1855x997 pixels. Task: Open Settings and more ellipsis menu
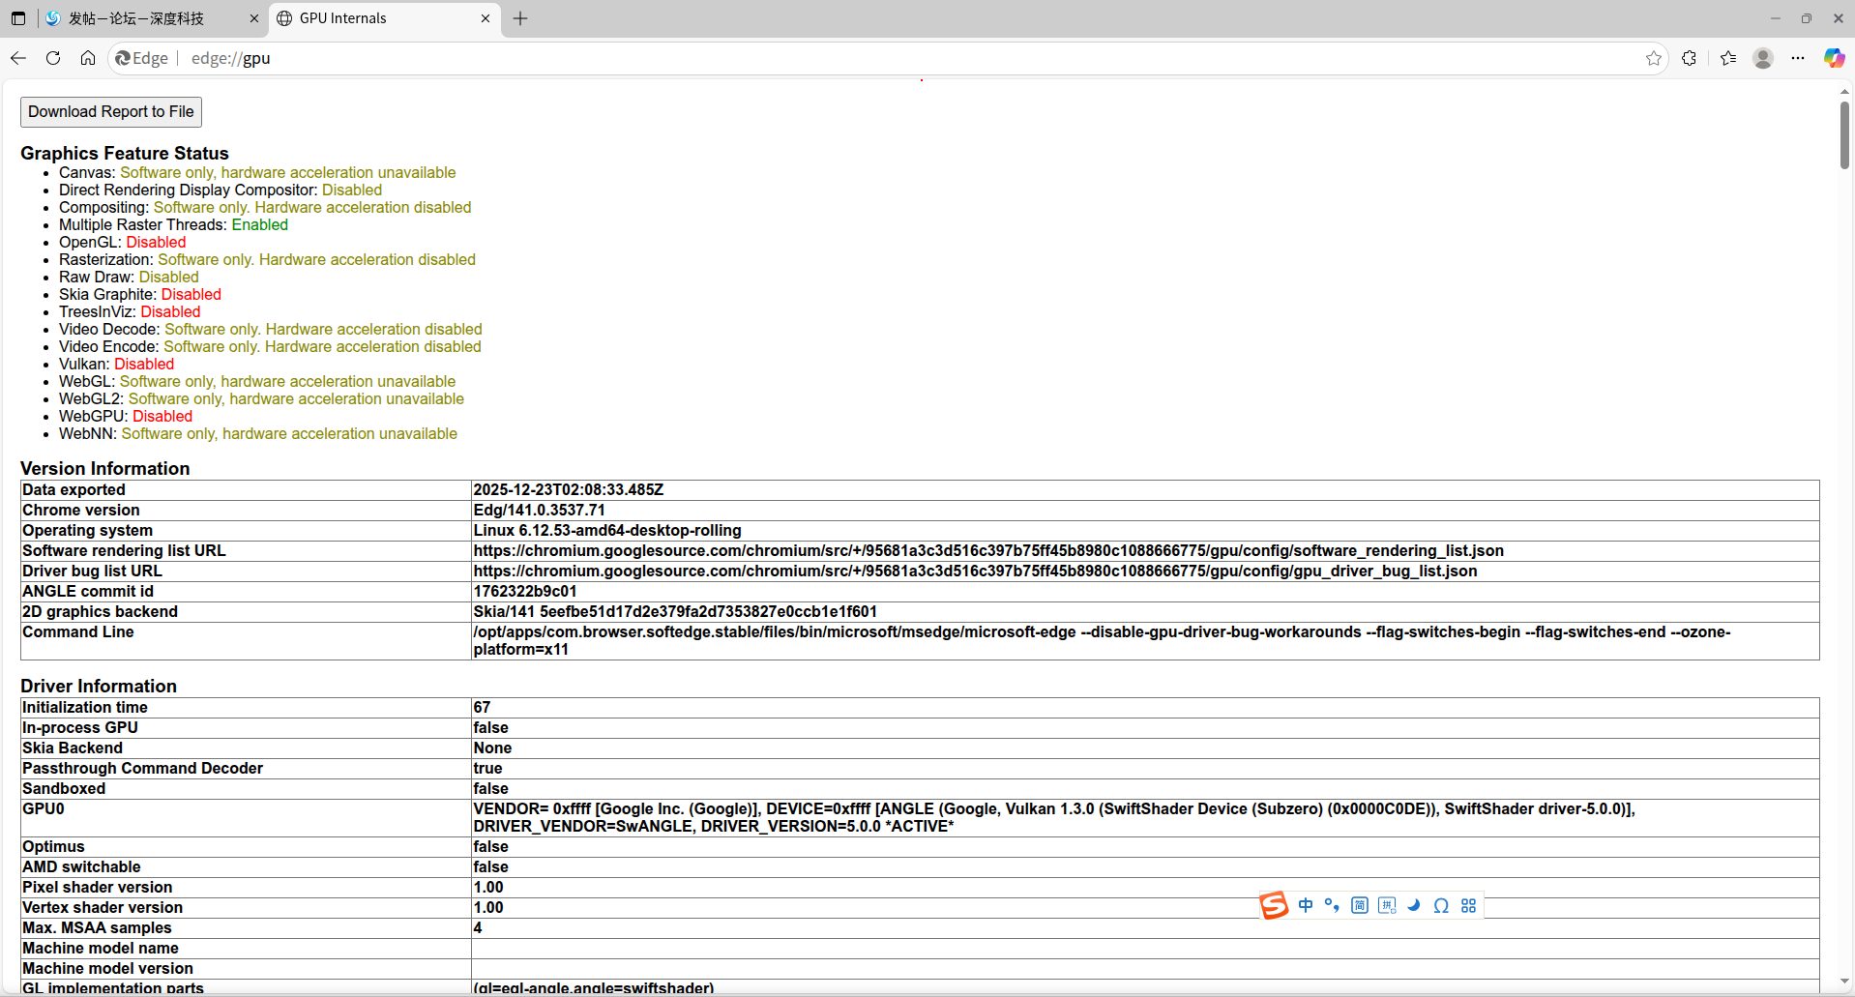[x=1798, y=58]
